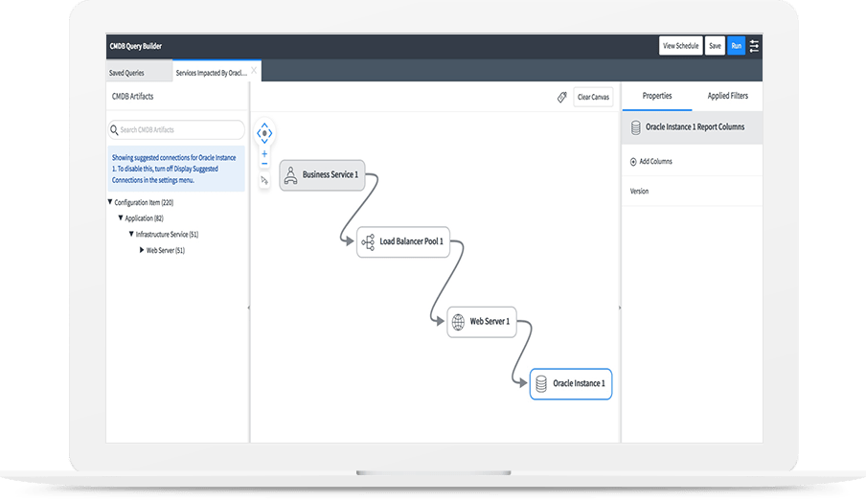This screenshot has width=866, height=502.
Task: Expand the Web Server (51) tree node
Action: pyautogui.click(x=142, y=250)
